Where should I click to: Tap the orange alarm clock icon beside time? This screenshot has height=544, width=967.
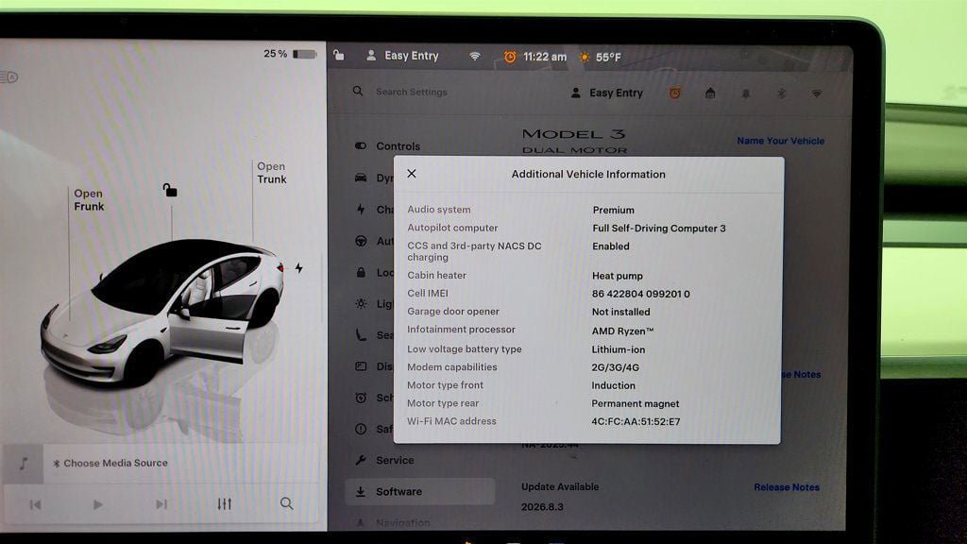click(510, 57)
